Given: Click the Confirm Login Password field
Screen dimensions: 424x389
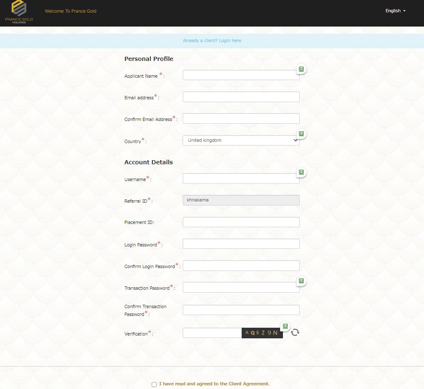Looking at the screenshot, I should coord(241,266).
